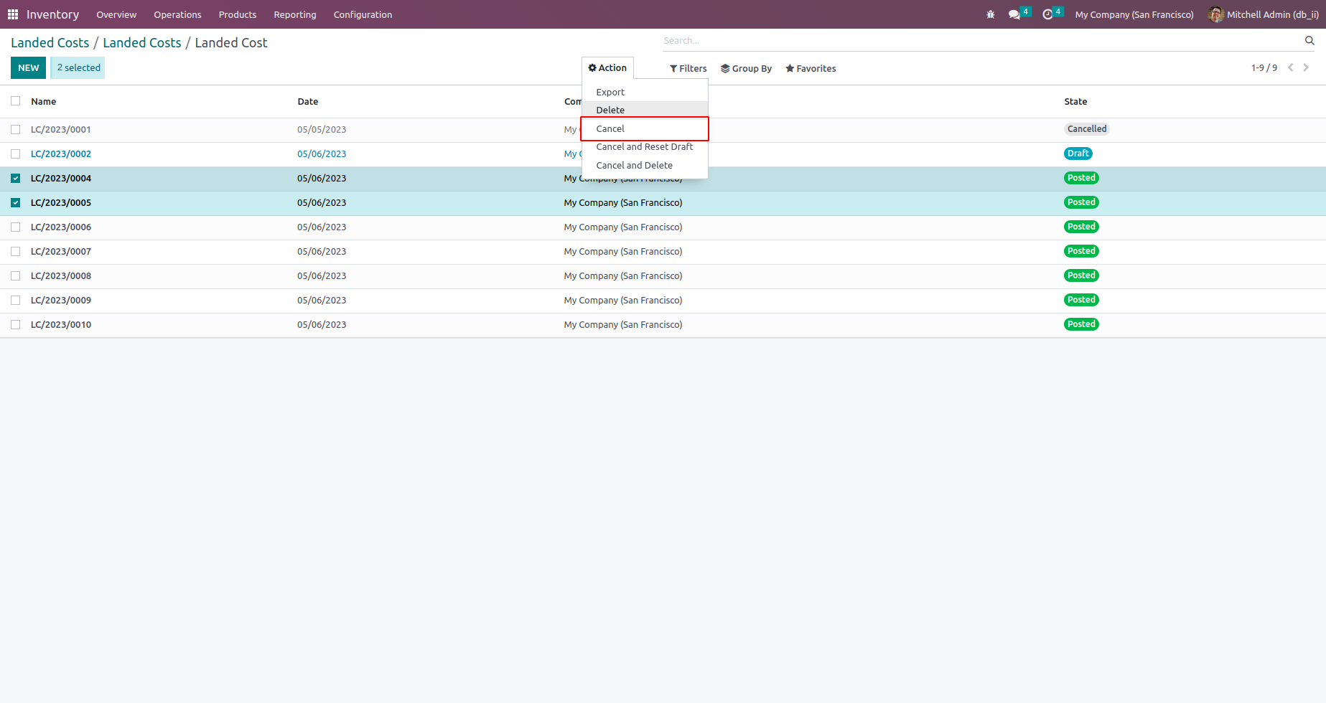This screenshot has height=703, width=1326.
Task: Click the Draft state badge
Action: click(x=1078, y=154)
